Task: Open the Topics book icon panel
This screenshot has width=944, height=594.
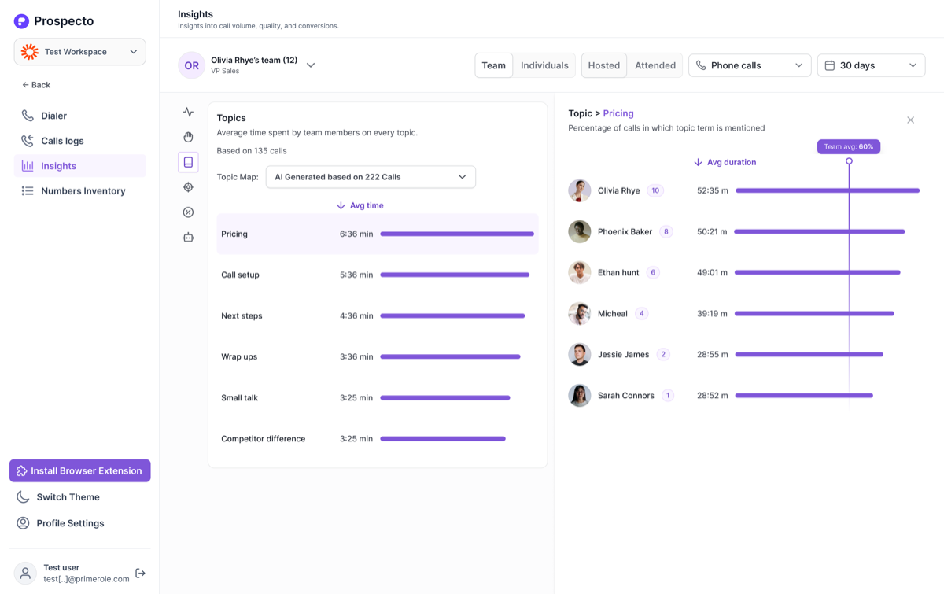Action: click(x=188, y=162)
